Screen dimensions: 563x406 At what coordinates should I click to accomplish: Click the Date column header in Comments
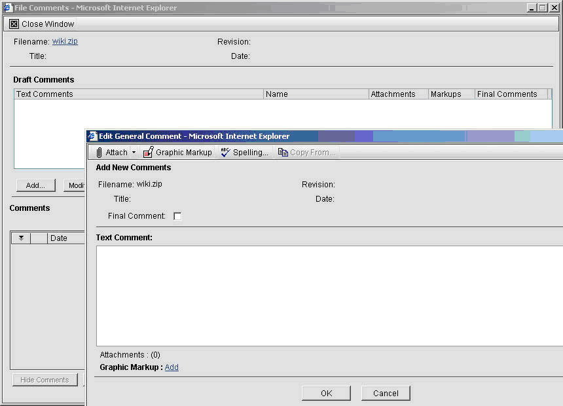tap(66, 238)
